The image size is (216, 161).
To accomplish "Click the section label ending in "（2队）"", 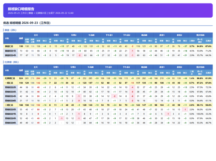I will click(x=10, y=30).
